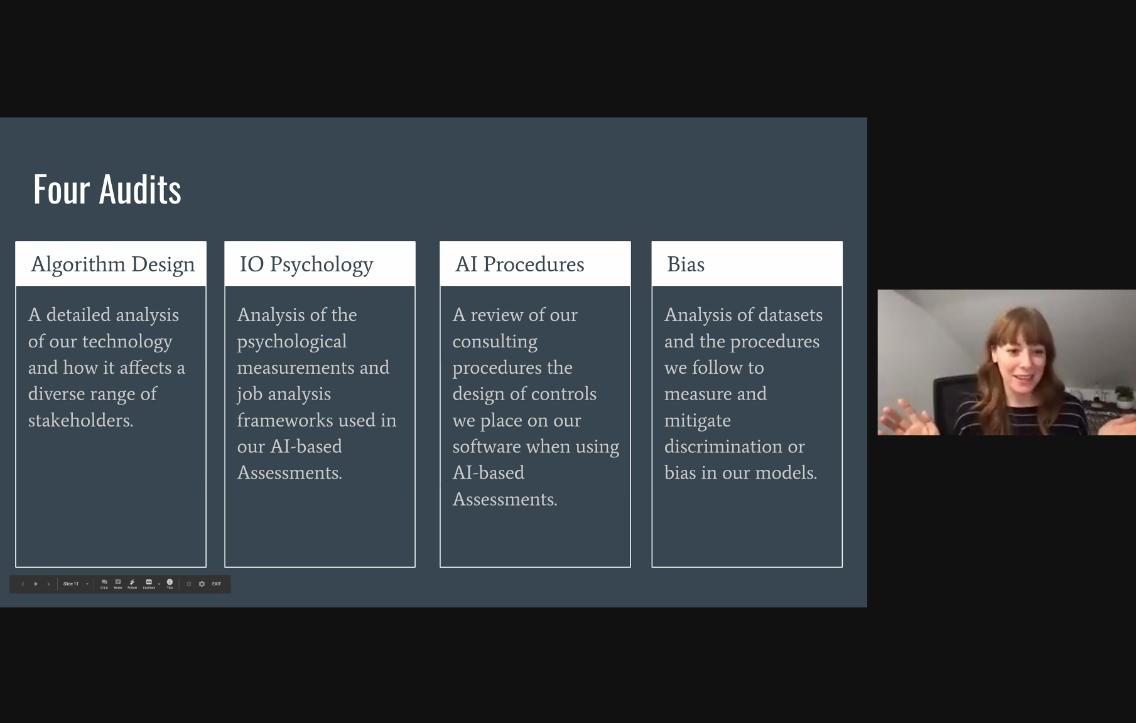
Task: Go to the previous slide
Action: point(23,584)
